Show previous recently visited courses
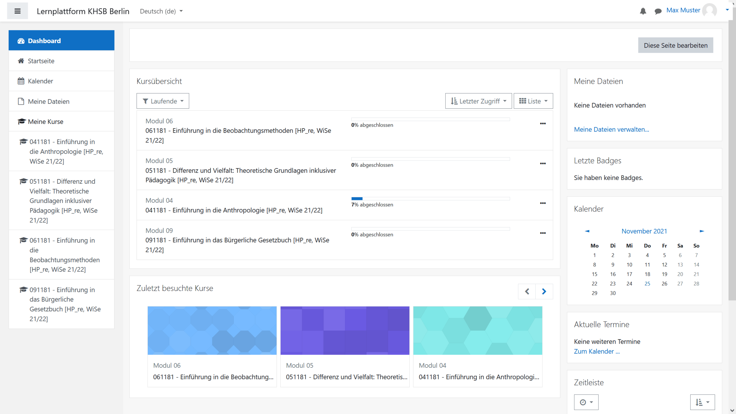 [527, 291]
